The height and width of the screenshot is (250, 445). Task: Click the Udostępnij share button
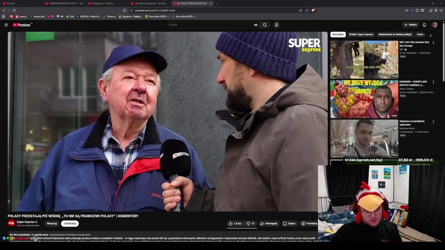click(268, 224)
